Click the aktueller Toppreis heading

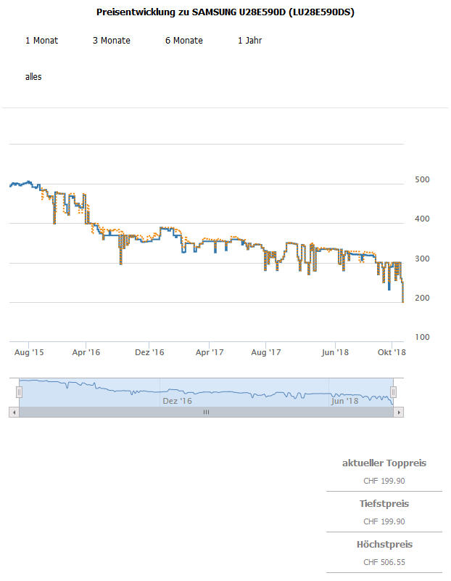click(x=384, y=463)
